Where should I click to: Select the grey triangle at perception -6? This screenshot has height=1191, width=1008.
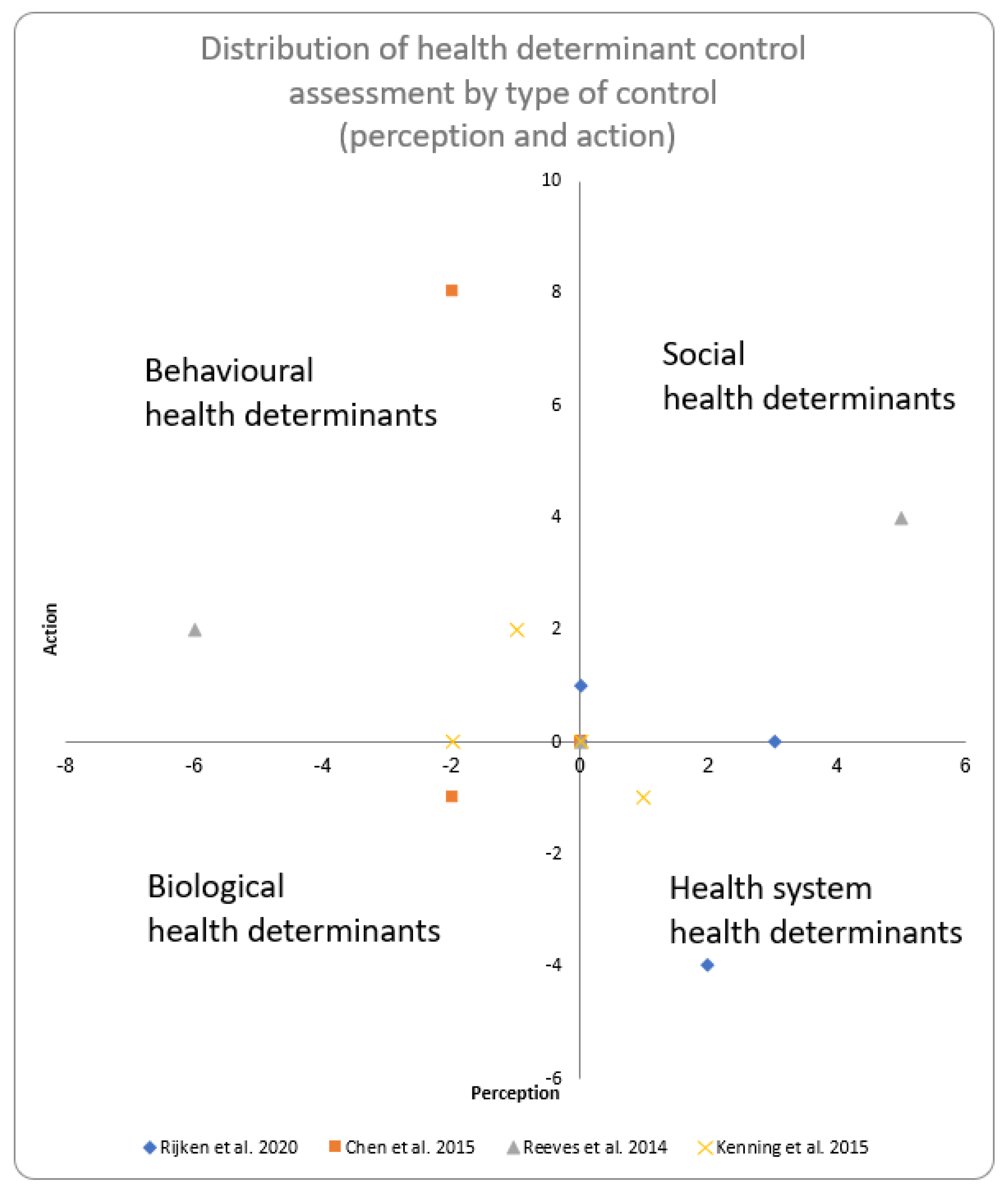(x=195, y=630)
